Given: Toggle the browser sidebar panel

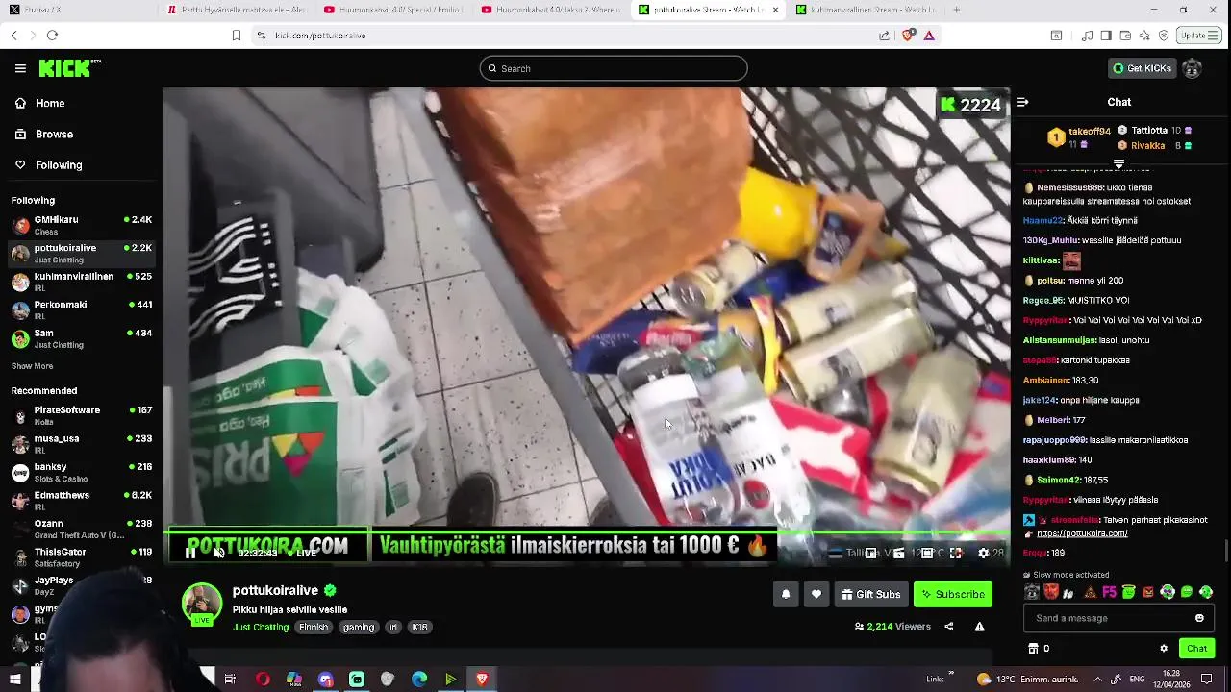Looking at the screenshot, I should (x=1106, y=35).
